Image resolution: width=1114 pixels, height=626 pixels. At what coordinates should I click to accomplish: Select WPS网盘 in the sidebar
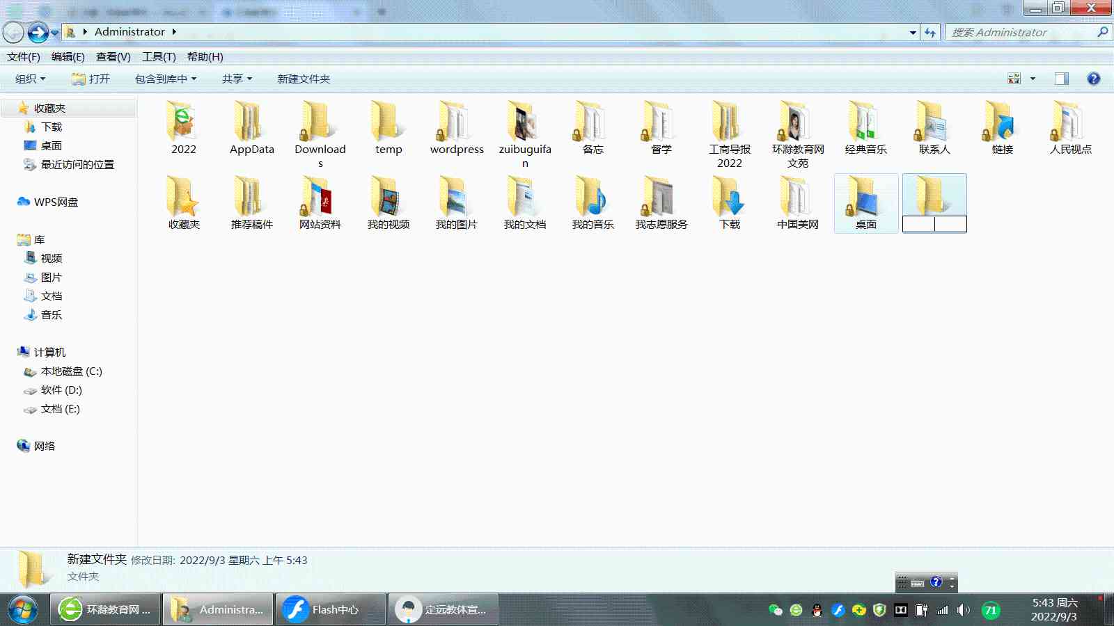click(x=56, y=202)
